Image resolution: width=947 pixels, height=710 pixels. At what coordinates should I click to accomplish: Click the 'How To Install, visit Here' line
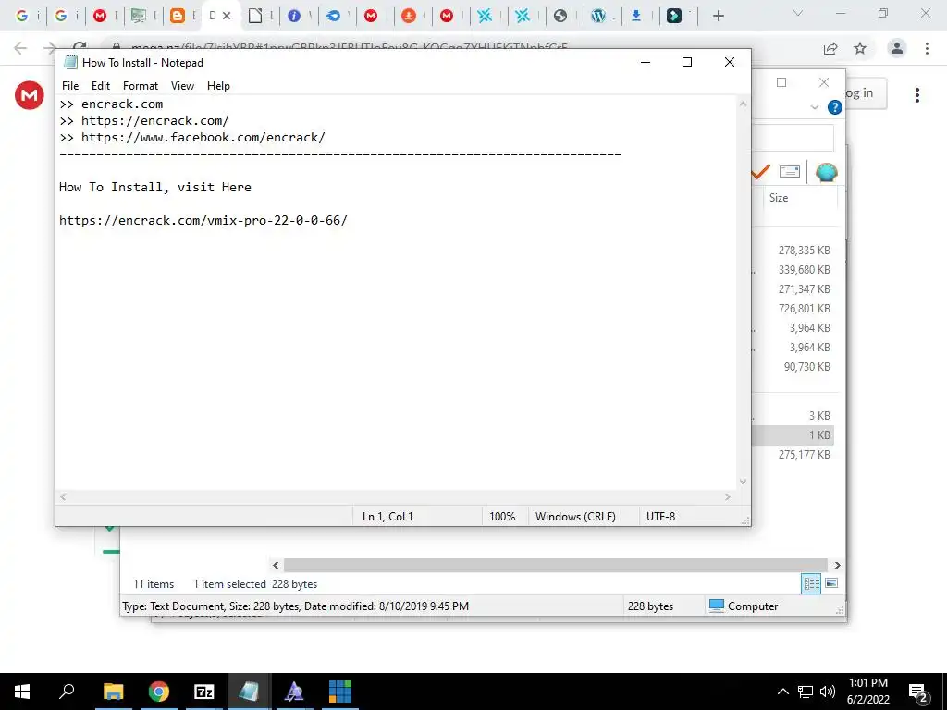coord(154,187)
